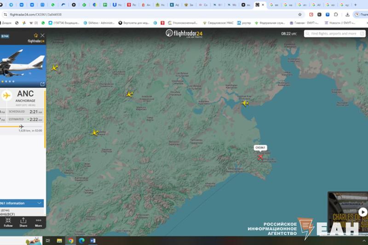This screenshot has width=368, height=245.
Task: Select yellow aircraft at top left of map
Action: [55, 68]
